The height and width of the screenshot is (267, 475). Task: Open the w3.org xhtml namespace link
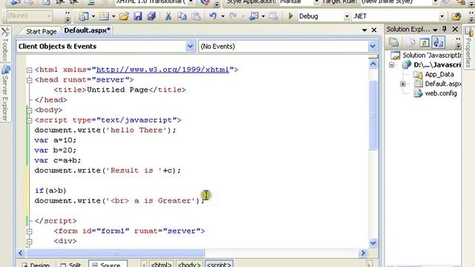point(163,70)
